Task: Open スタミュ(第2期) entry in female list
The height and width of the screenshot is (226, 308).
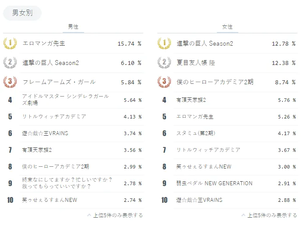Action: pyautogui.click(x=196, y=133)
